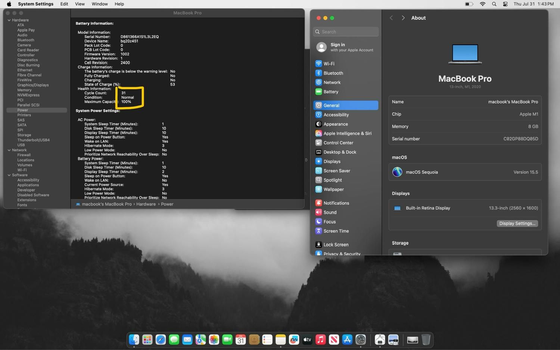Screen dimensions: 560x350
Task: Open Calendar from the Dock
Action: click(x=241, y=340)
